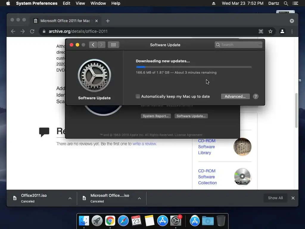
Task: Open Calendar from the Dock
Action: click(136, 221)
